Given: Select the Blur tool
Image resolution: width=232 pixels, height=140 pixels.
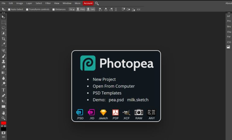Looking at the screenshot, I should coord(3,78).
